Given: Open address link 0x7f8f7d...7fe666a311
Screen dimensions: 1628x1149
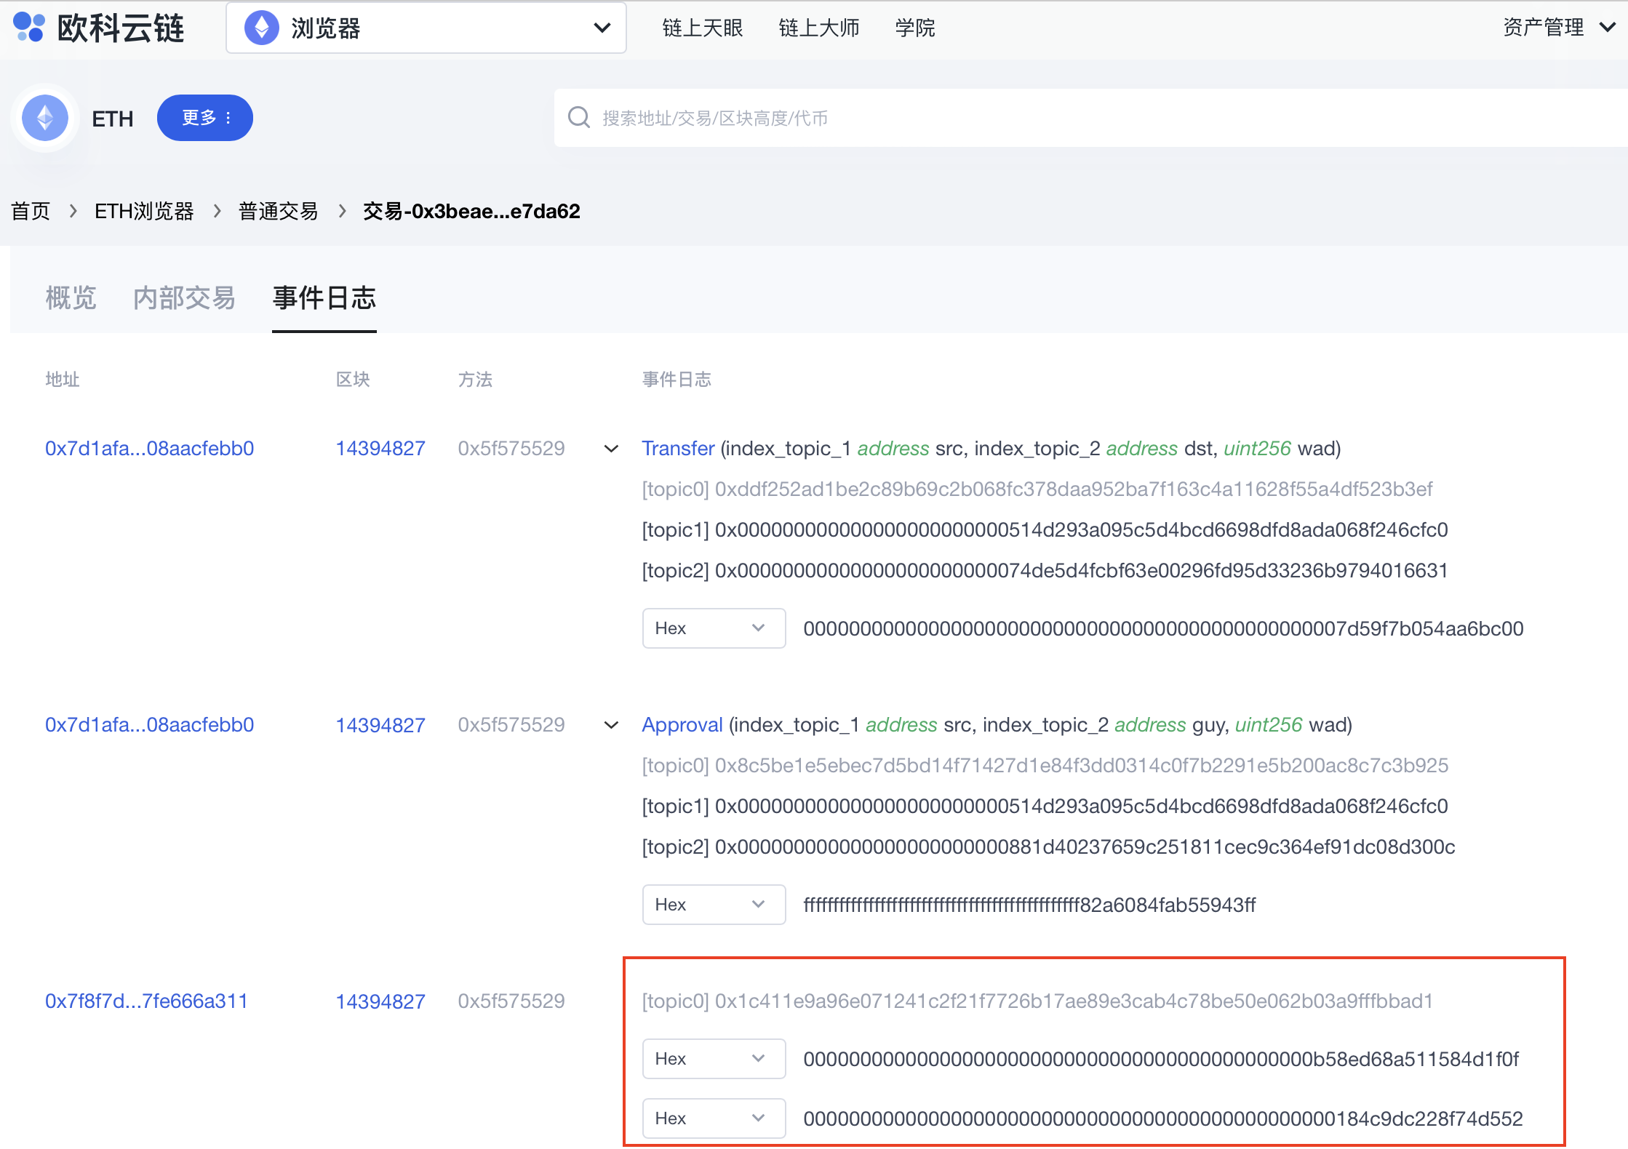Looking at the screenshot, I should tap(146, 1001).
